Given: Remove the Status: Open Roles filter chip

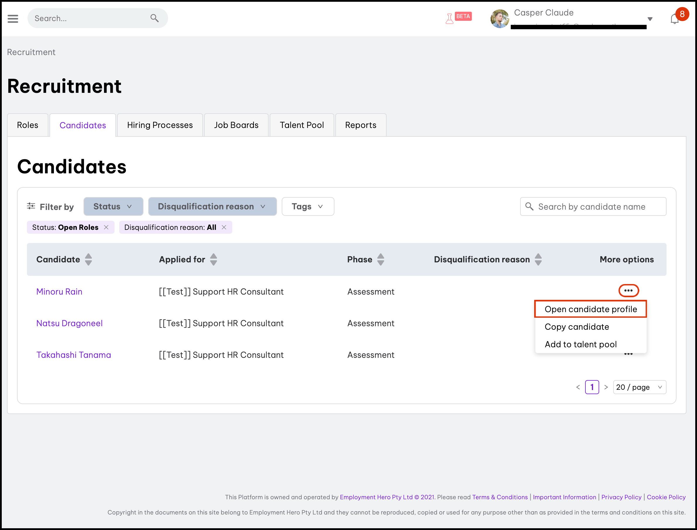Looking at the screenshot, I should [x=106, y=227].
